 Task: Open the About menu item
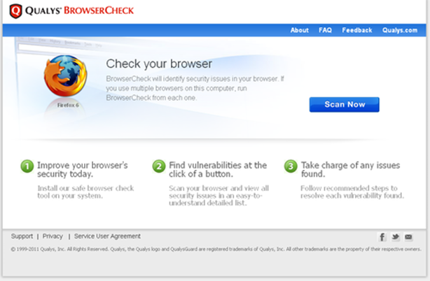pyautogui.click(x=300, y=30)
